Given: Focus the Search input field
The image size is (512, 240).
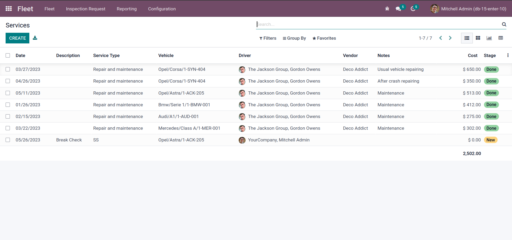Looking at the screenshot, I should click(x=379, y=24).
